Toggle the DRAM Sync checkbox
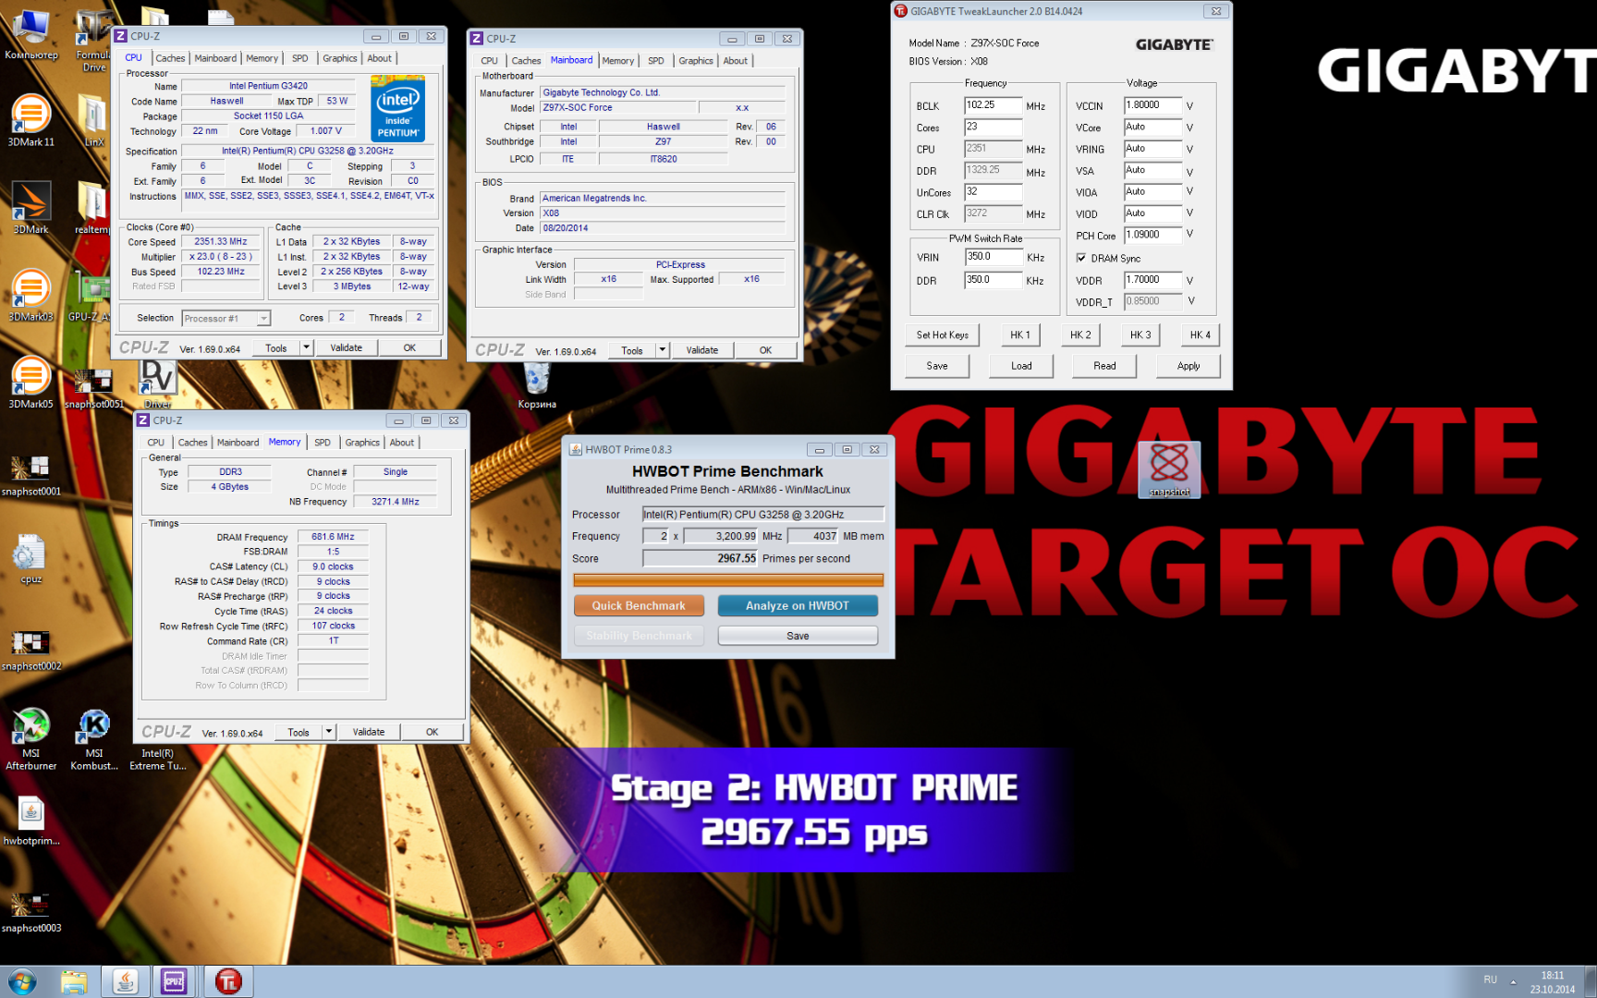 tap(1081, 258)
